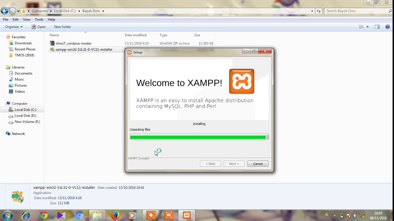Expand the Local Disk (C:) breadcrumb arrow

pos(79,11)
